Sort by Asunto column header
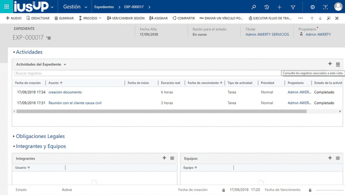This screenshot has width=345, height=195. 56,83
